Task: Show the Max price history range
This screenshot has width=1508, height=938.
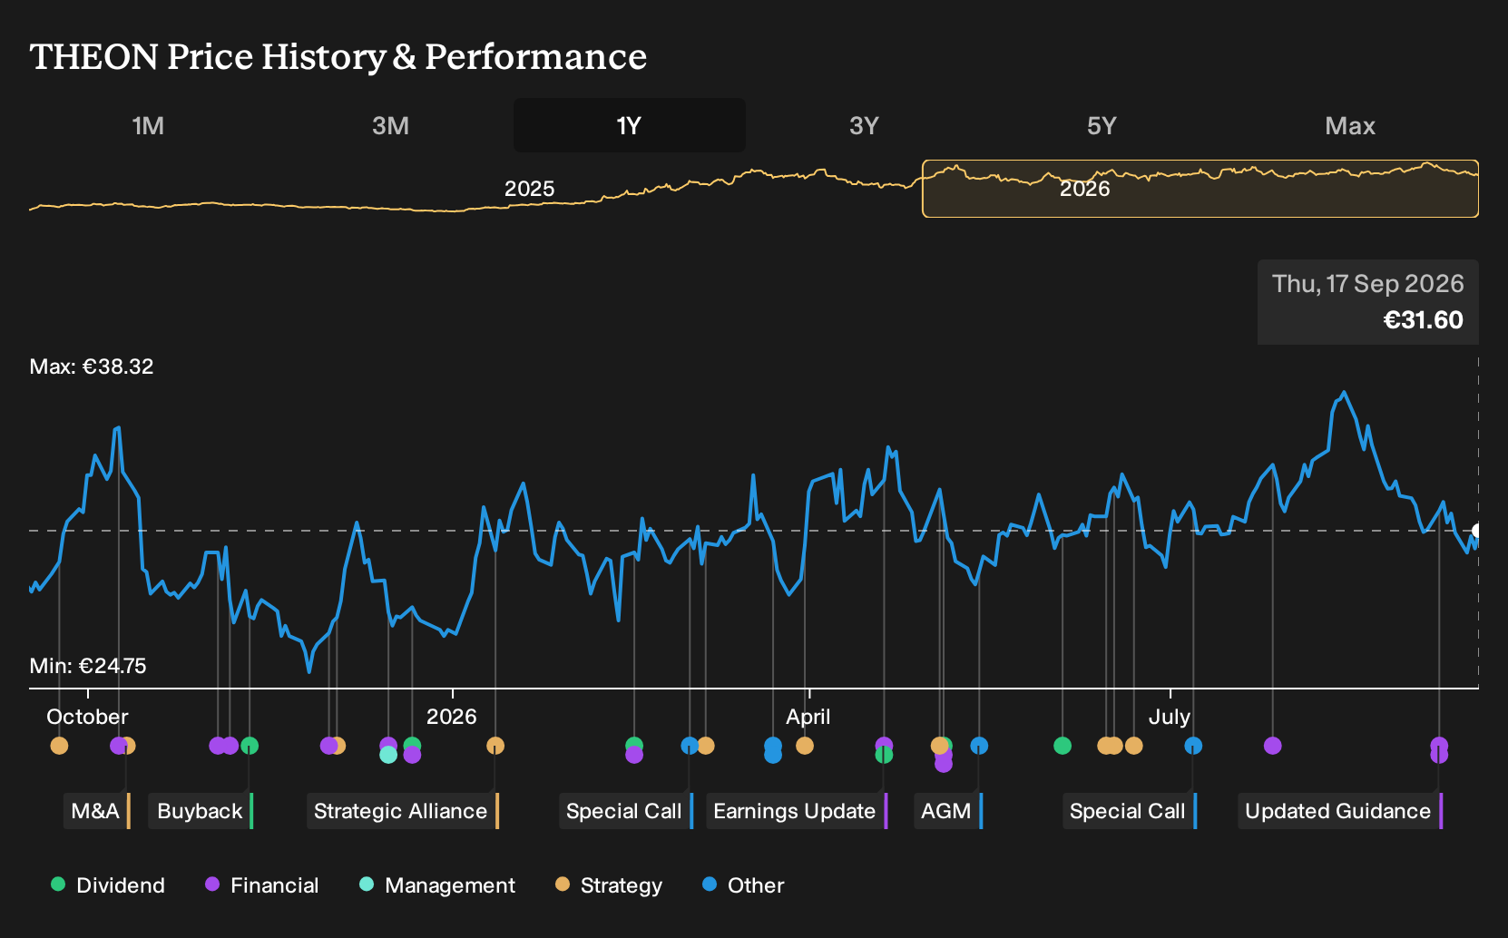Action: click(1350, 125)
